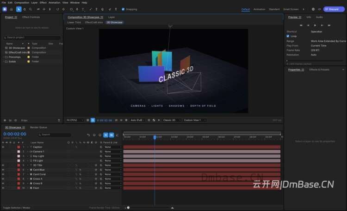The width and height of the screenshot is (347, 211).
Task: Select the Pen tool
Action: click(77, 9)
